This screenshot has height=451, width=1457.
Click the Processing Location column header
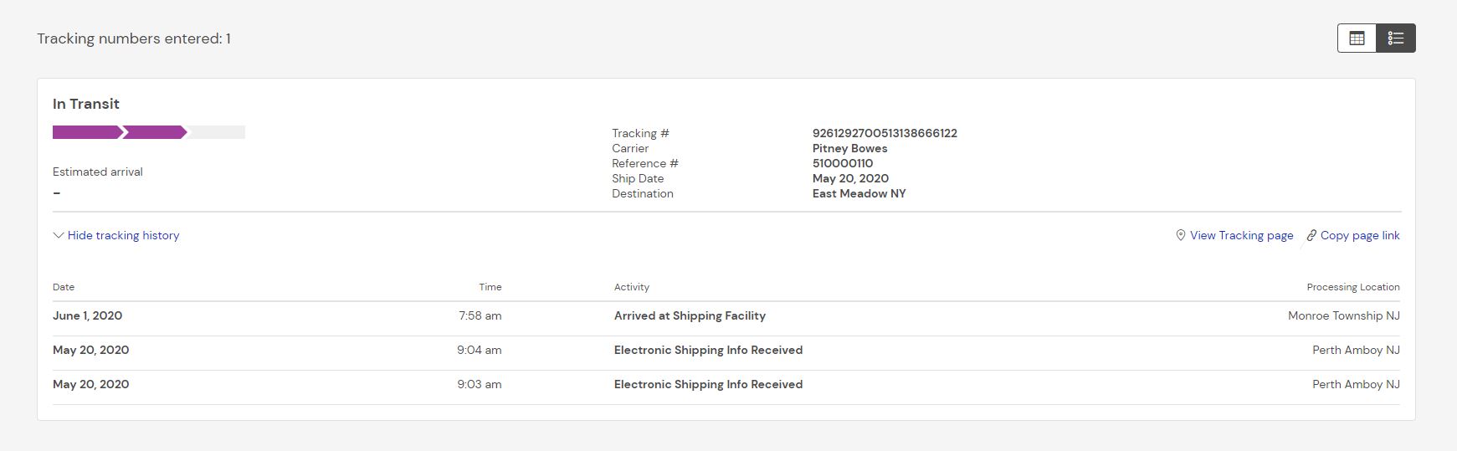(x=1352, y=287)
